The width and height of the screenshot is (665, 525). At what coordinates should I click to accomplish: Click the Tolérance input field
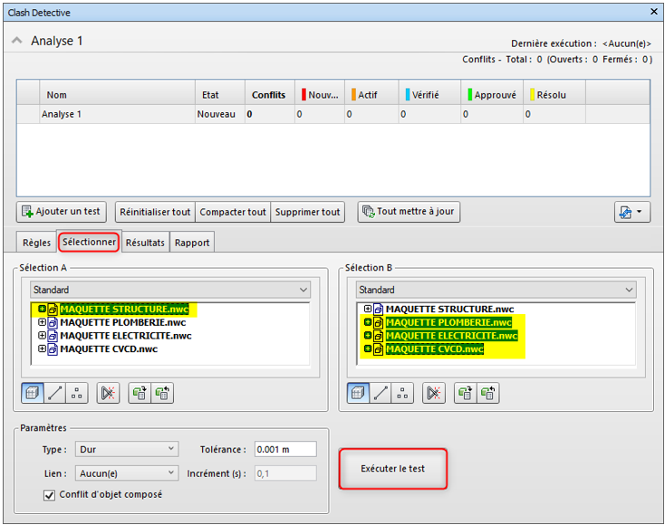tap(284, 449)
